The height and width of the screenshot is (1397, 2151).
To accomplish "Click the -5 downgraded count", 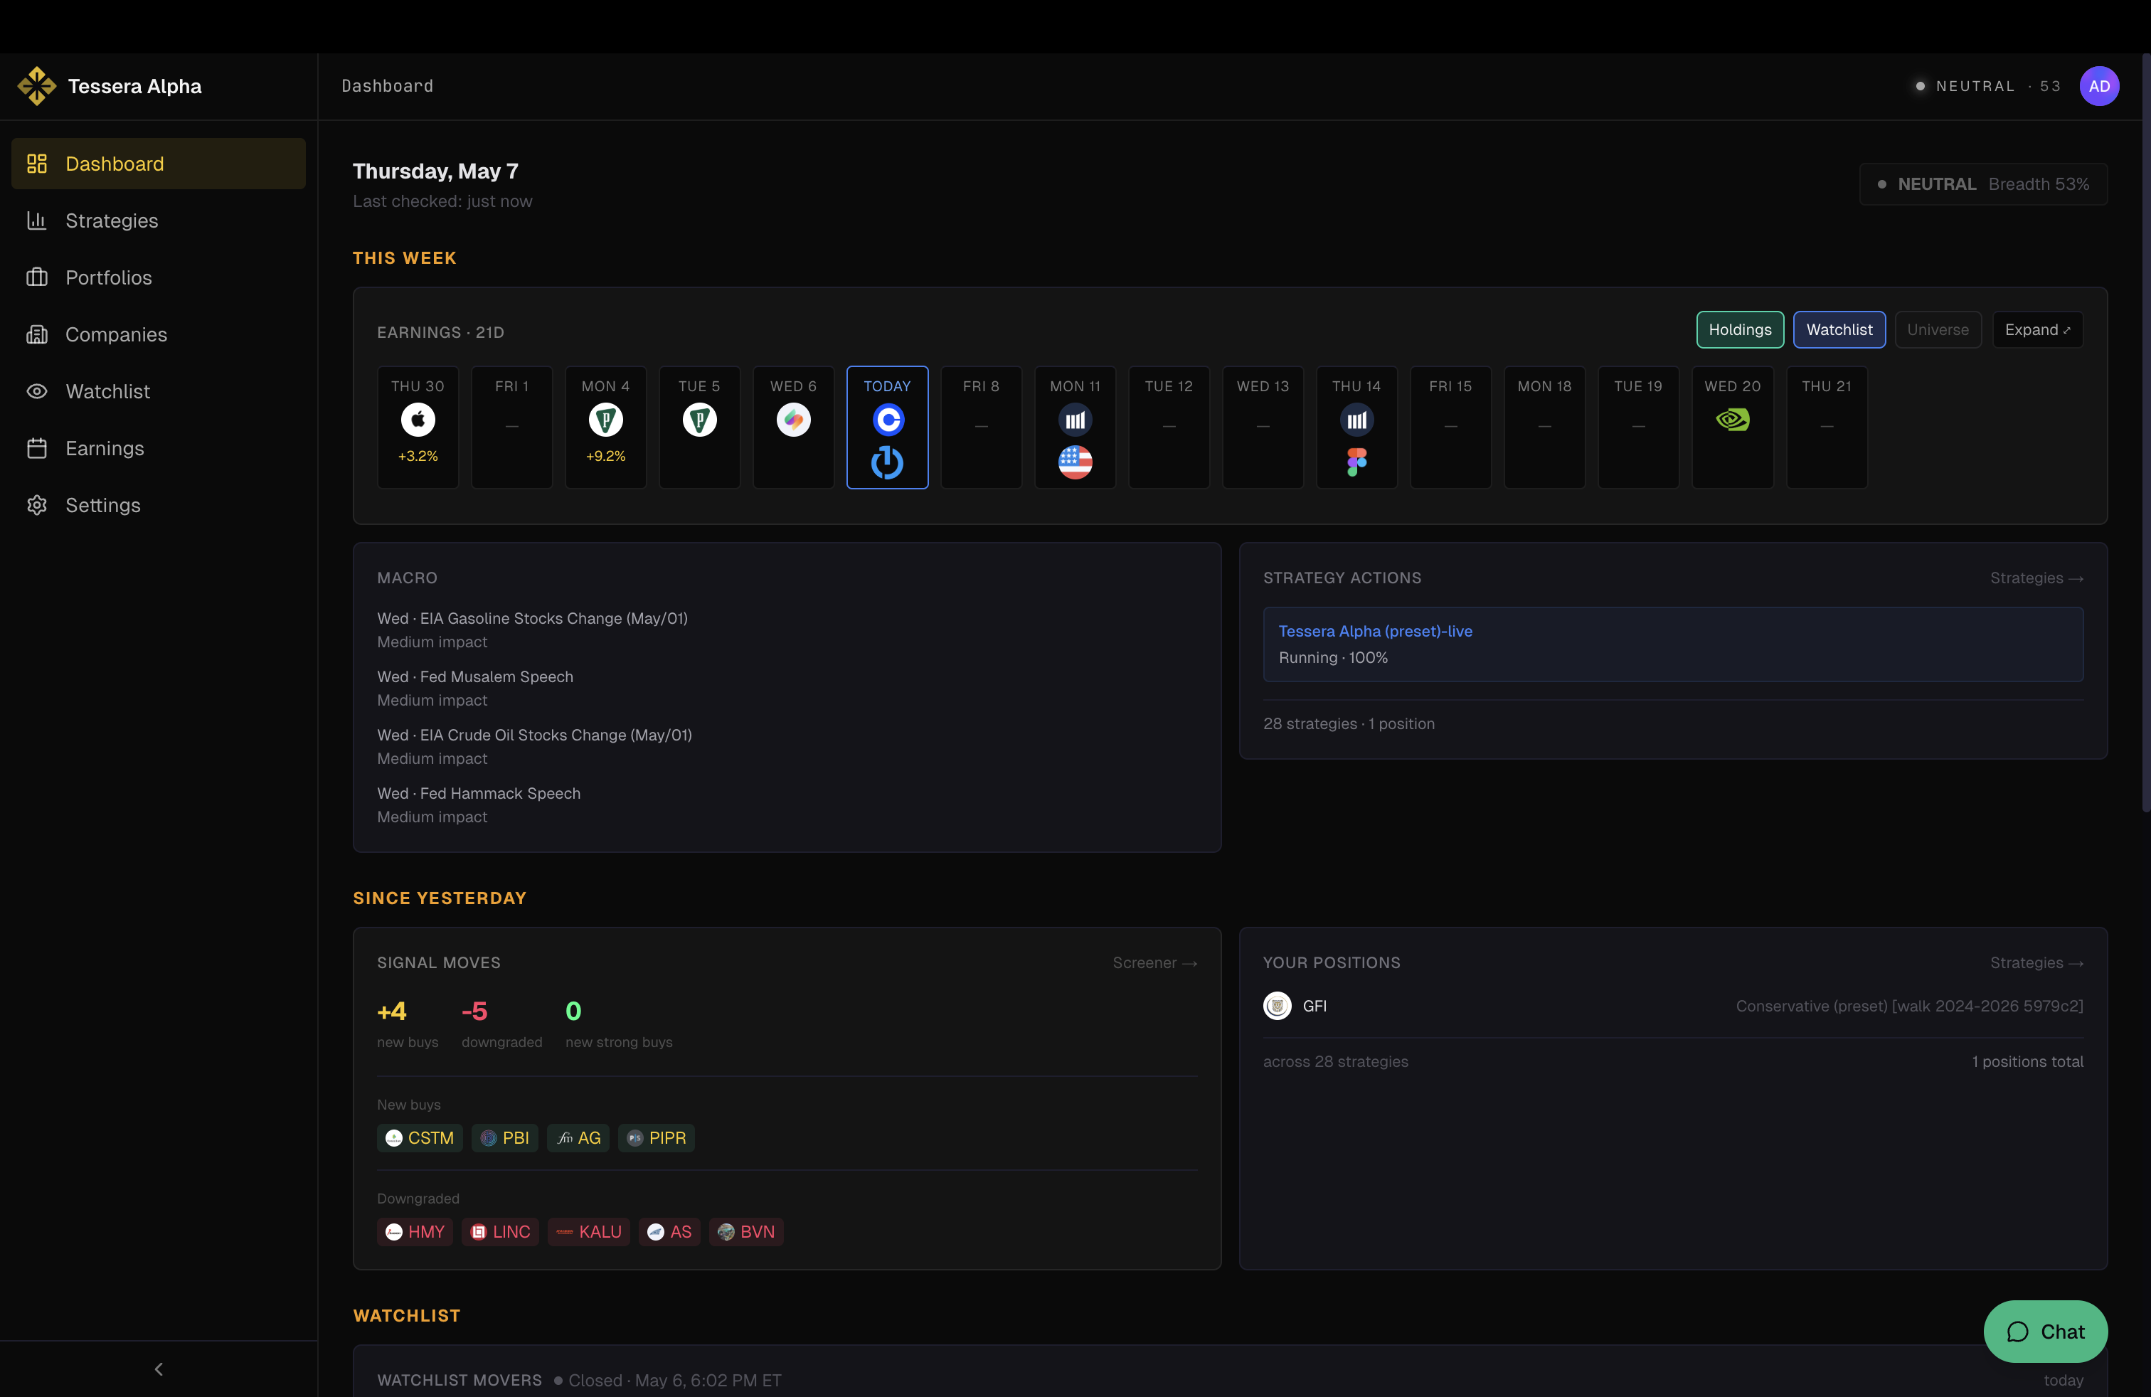I will click(474, 1011).
